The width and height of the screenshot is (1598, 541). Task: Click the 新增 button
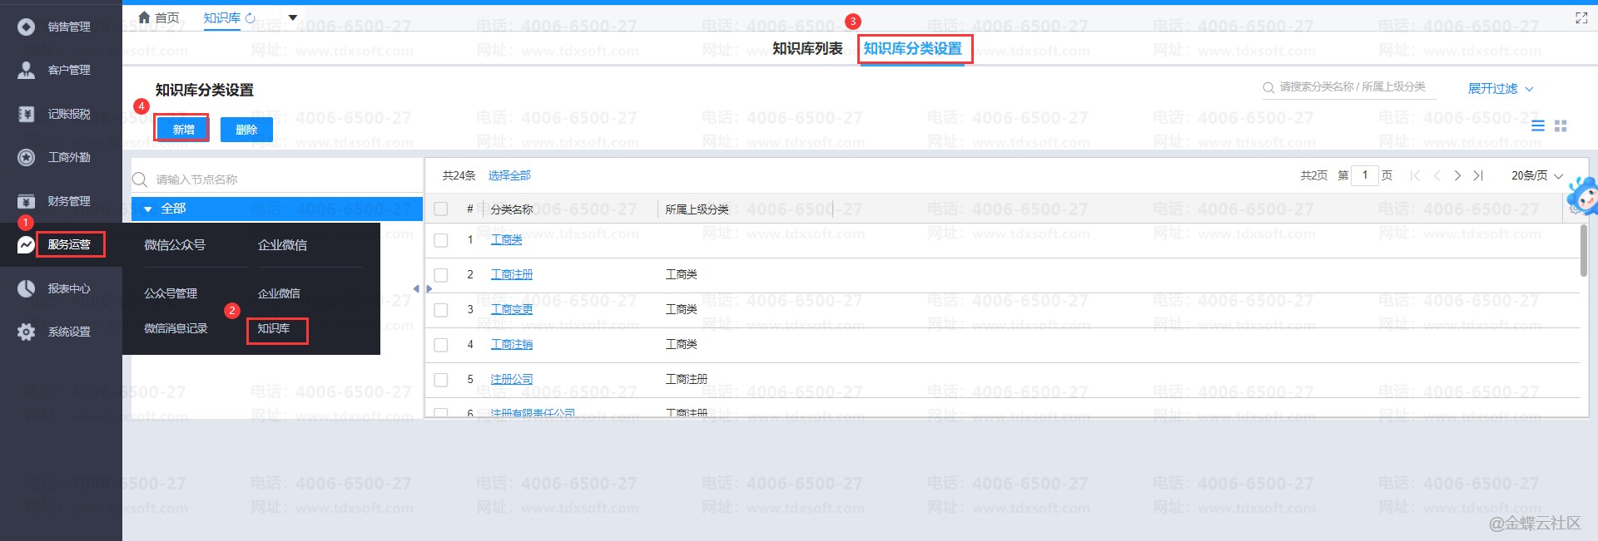(183, 130)
